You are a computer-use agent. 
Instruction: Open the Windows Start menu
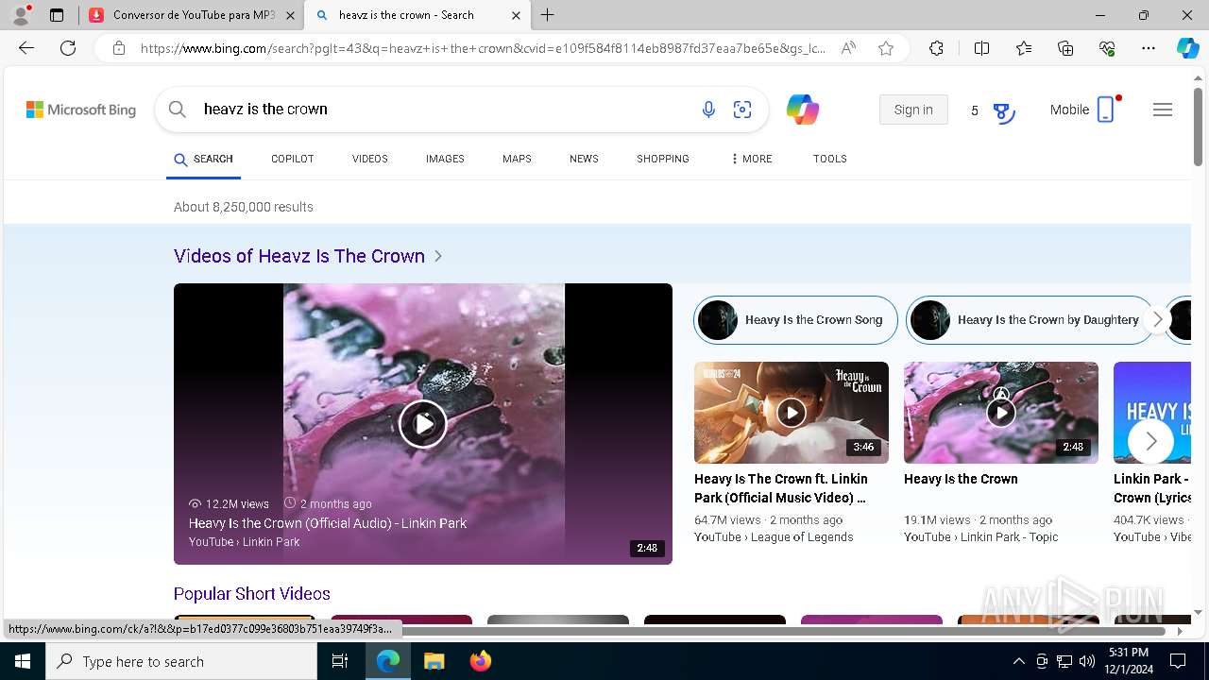point(23,661)
